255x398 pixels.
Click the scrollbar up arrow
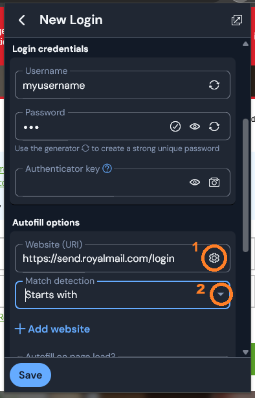pyautogui.click(x=245, y=44)
